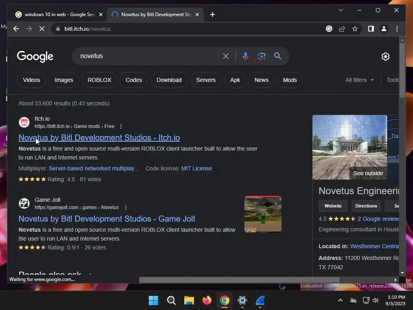413x310 pixels.
Task: Filter results by Images
Action: coord(64,80)
